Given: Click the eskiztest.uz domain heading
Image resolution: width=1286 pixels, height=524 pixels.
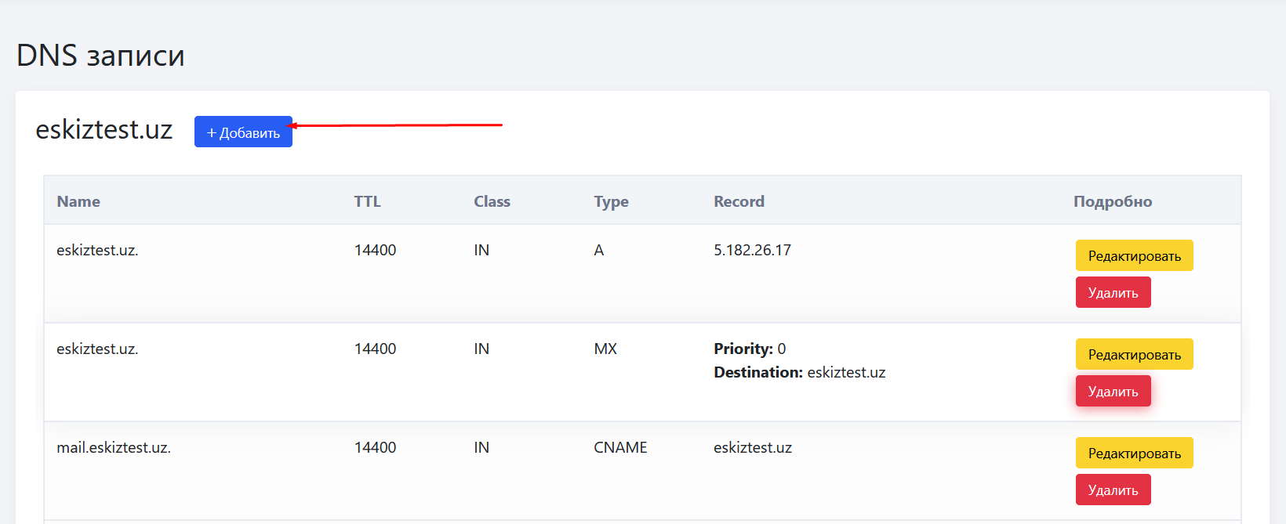Looking at the screenshot, I should coord(104,129).
